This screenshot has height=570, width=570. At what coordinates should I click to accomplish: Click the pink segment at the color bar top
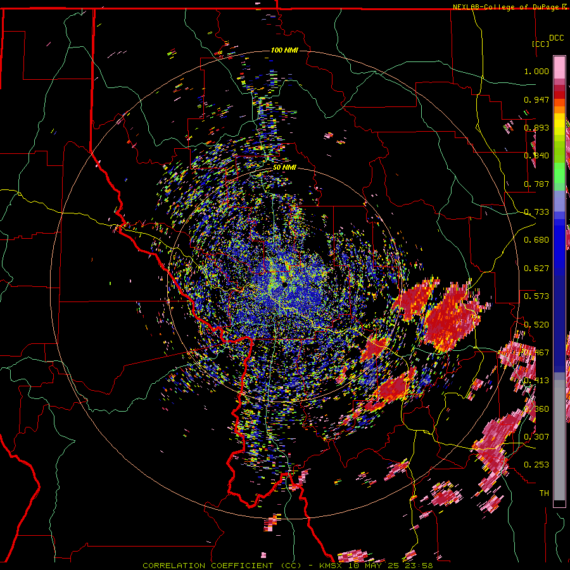(559, 68)
